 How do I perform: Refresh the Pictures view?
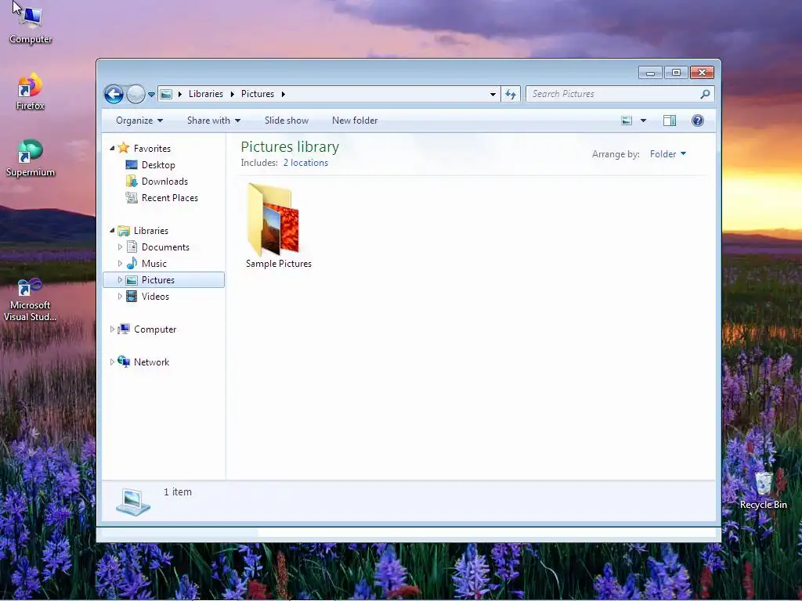pos(511,94)
